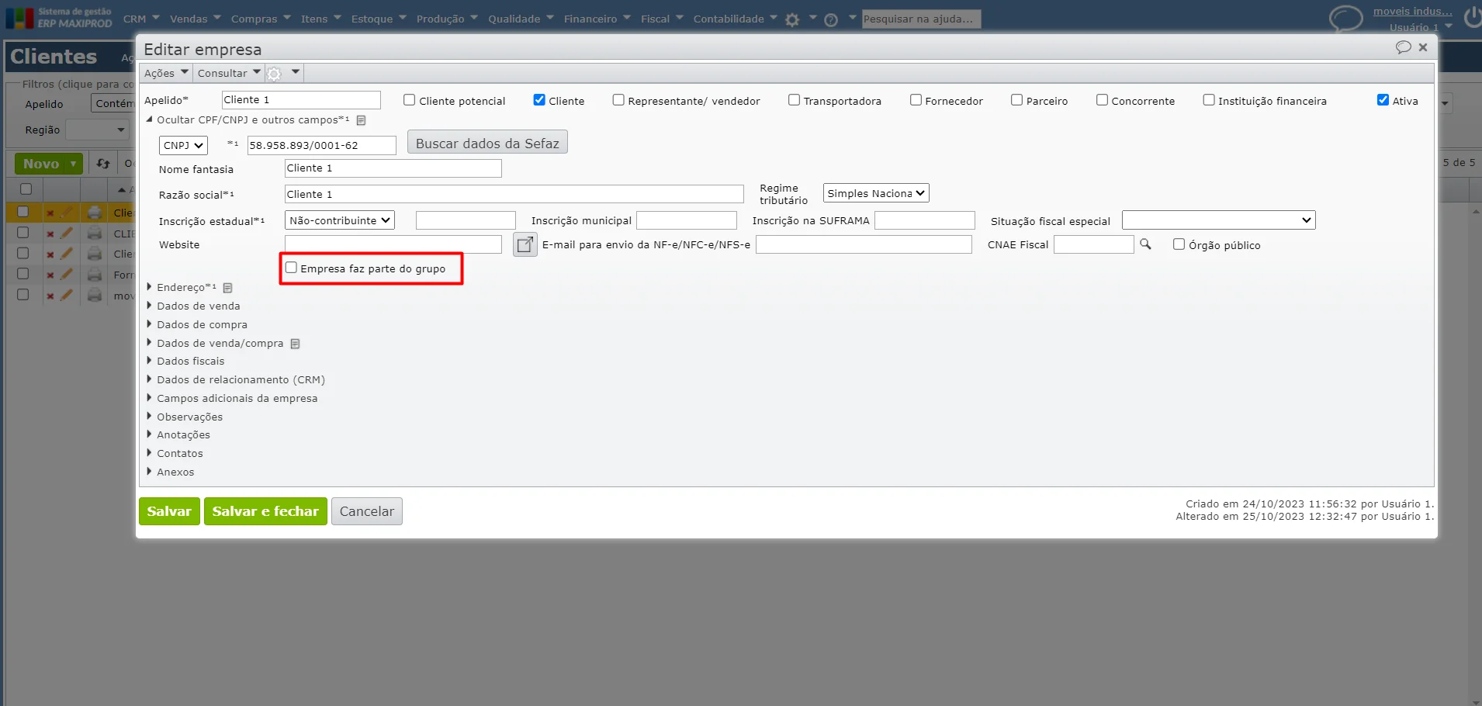Click the pencil icon in the CLIE row
Image resolution: width=1482 pixels, height=706 pixels.
[67, 233]
